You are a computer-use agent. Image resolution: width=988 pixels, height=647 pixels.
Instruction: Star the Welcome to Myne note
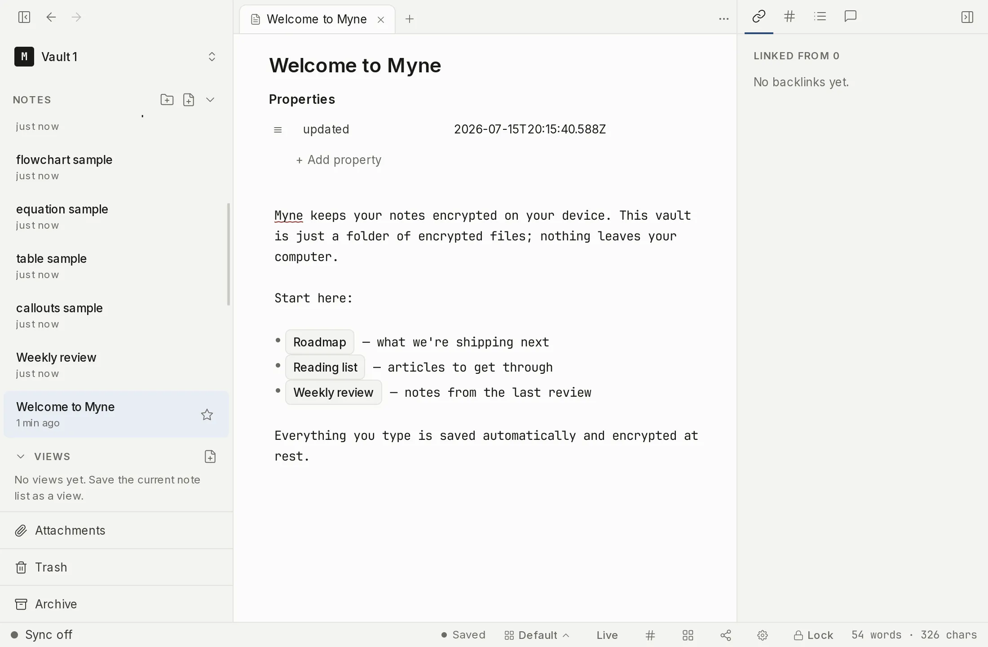pyautogui.click(x=207, y=414)
